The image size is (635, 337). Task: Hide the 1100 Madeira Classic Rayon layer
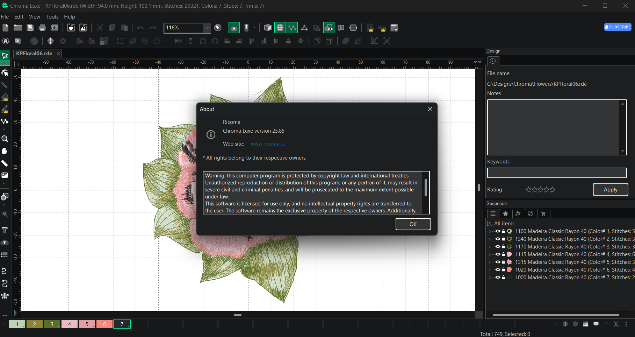(498, 231)
